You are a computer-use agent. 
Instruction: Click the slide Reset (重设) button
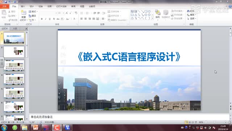click(x=32, y=16)
